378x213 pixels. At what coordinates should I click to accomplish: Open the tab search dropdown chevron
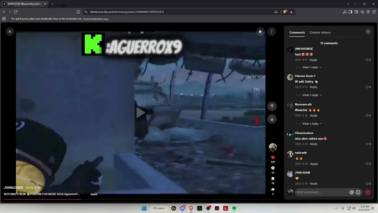click(348, 4)
